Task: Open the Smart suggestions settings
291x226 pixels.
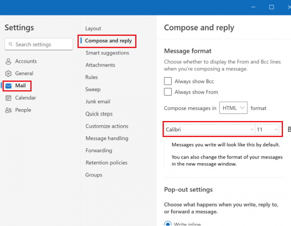Action: tap(107, 53)
